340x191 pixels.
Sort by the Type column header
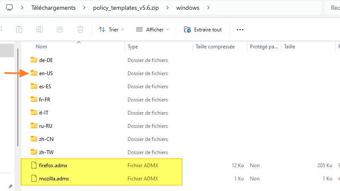[133, 47]
